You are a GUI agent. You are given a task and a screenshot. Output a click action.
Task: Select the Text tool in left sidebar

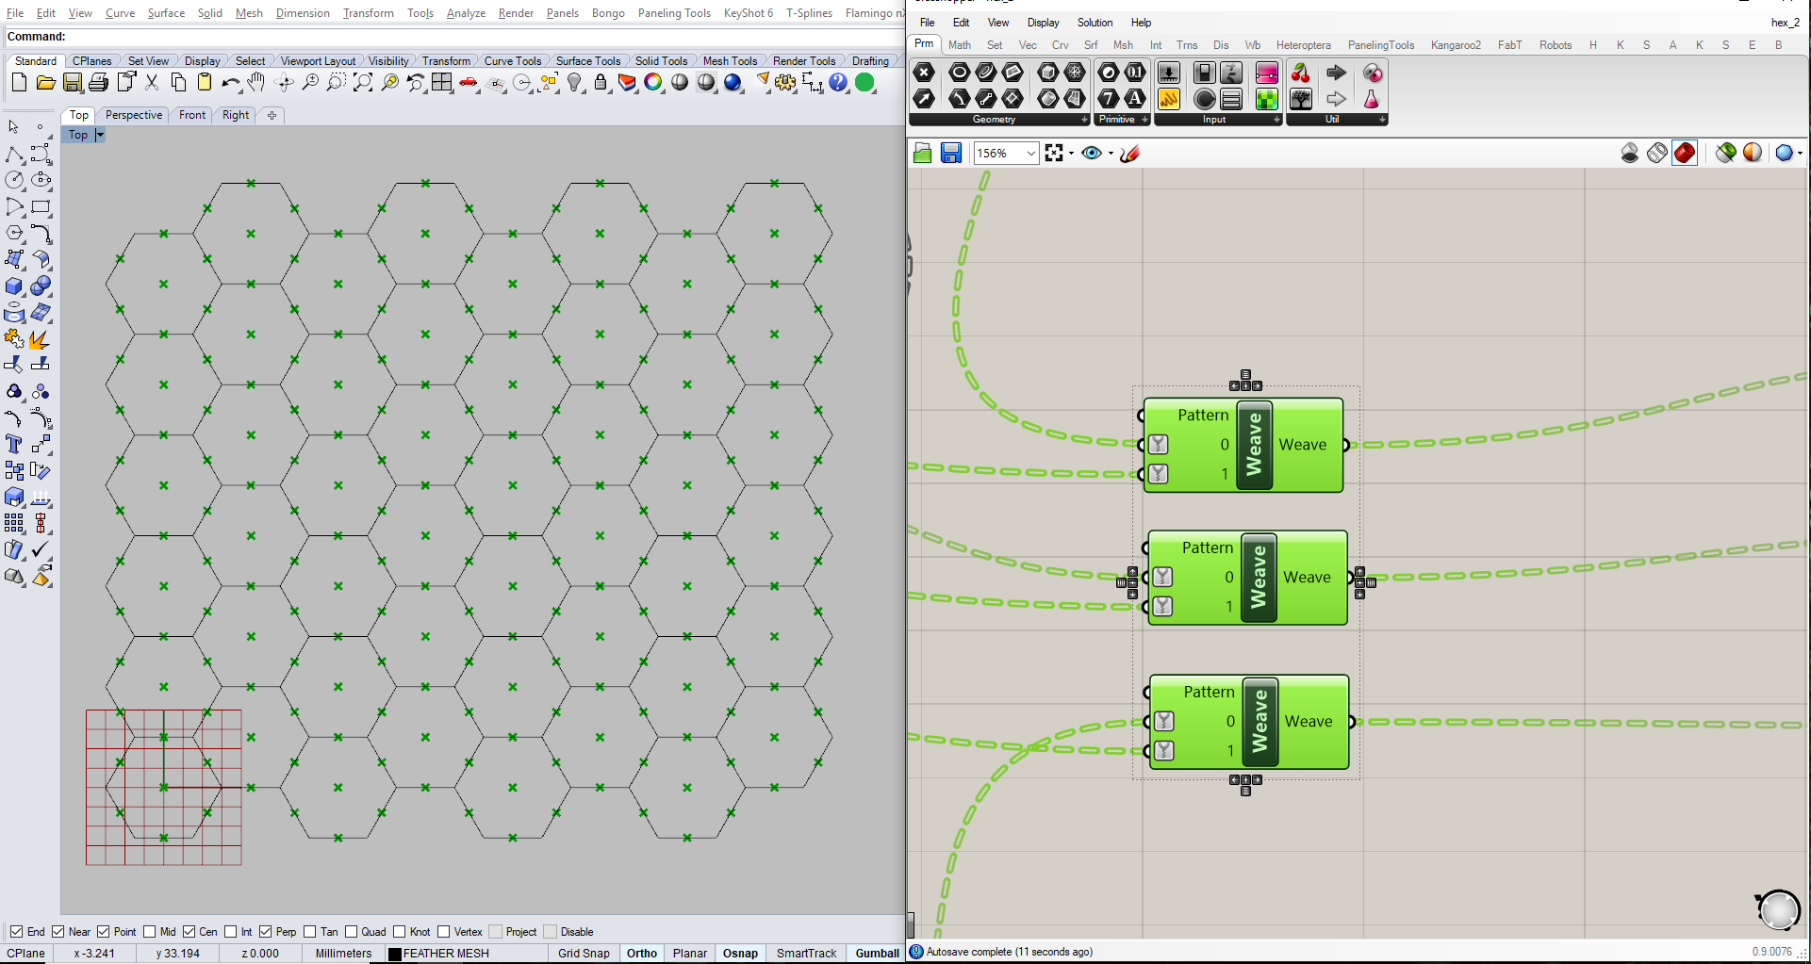pos(14,444)
